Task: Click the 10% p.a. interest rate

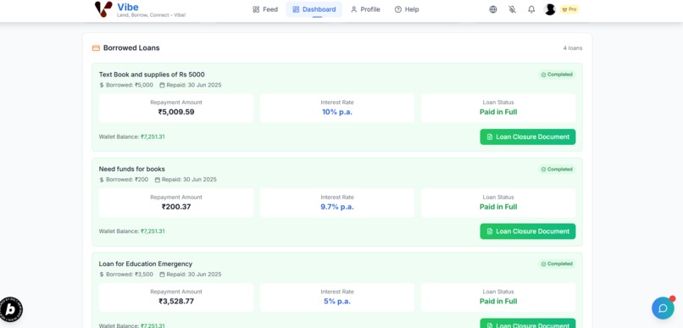Action: [x=337, y=112]
